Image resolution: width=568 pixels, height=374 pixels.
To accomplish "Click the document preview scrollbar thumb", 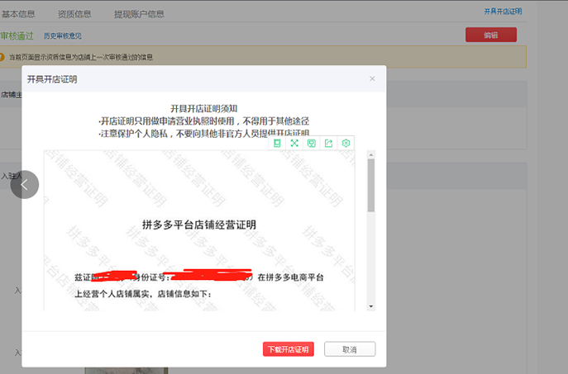I will (371, 185).
